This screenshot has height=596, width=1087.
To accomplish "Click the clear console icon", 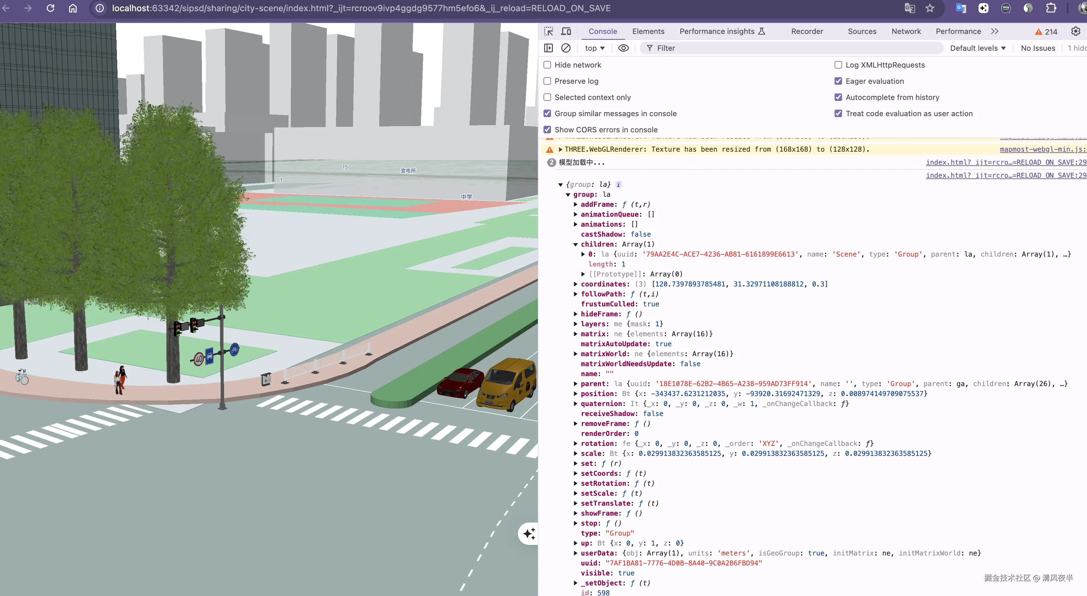I will [x=566, y=48].
